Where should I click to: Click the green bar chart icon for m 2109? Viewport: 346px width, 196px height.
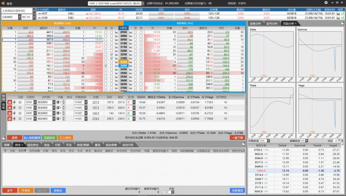click(x=342, y=18)
